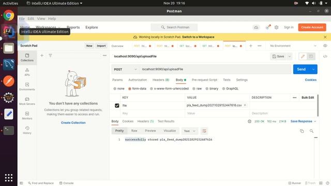Toggle the sidebar icon in status bar
This screenshot has width=331, height=186.
(21, 183)
